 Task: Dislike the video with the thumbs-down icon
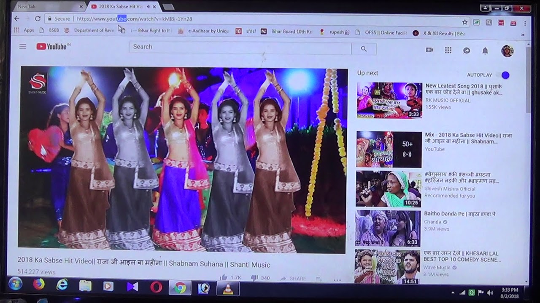point(254,278)
